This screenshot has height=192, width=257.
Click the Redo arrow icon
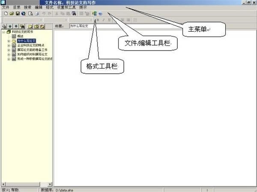coord(50,13)
